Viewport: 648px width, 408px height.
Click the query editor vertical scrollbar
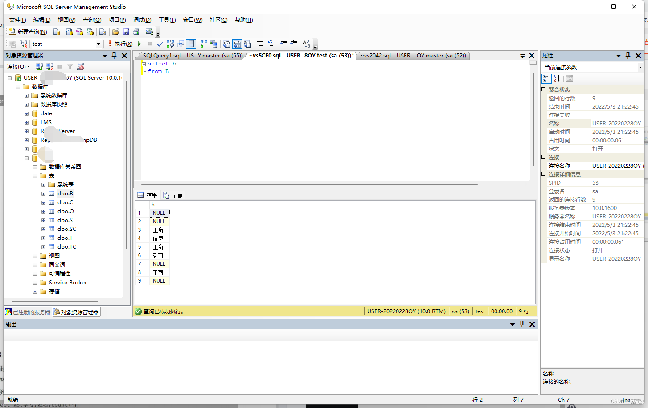[x=533, y=119]
